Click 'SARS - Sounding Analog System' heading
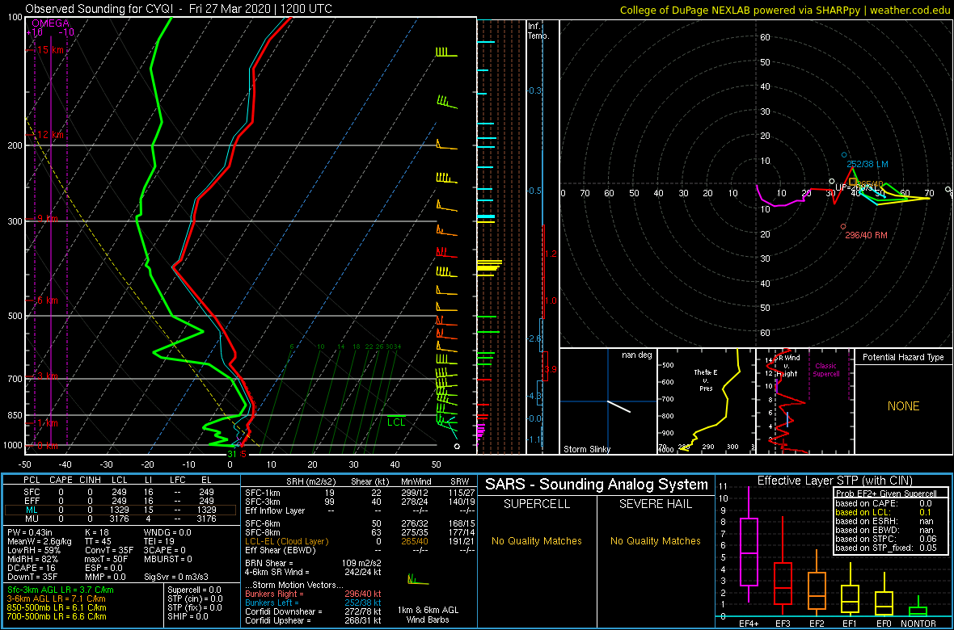Screen dimensions: 954x630 click(x=597, y=485)
